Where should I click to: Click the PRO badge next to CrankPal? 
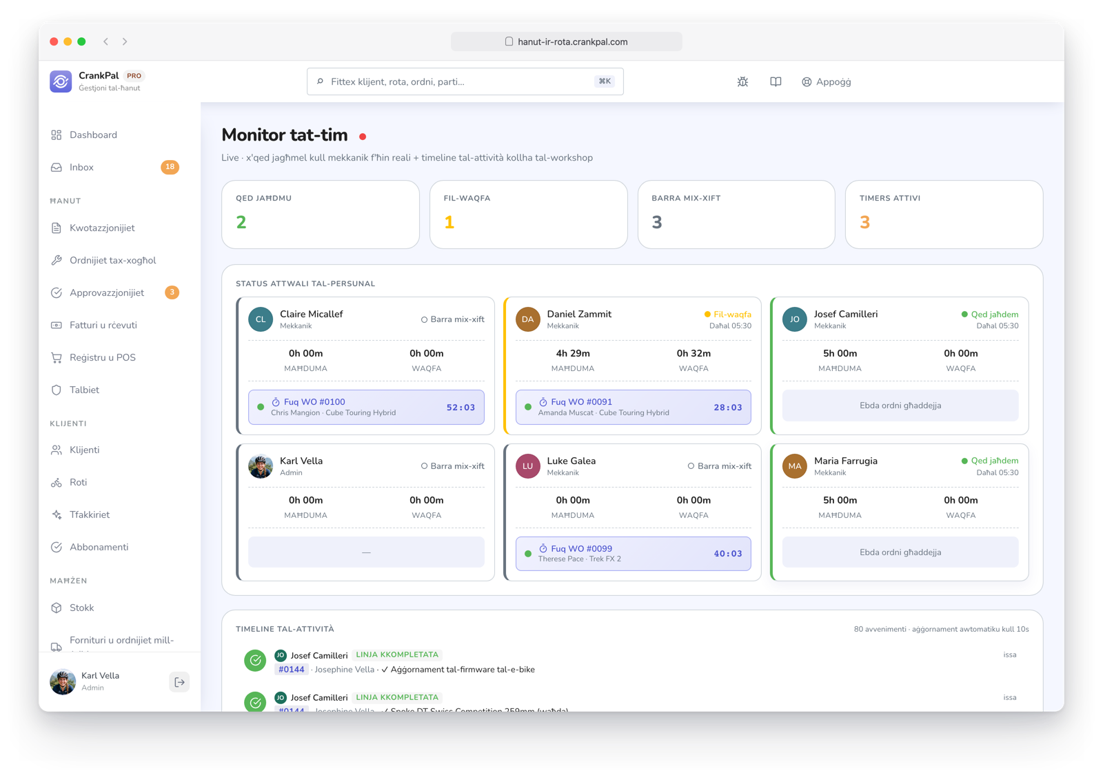tap(134, 76)
